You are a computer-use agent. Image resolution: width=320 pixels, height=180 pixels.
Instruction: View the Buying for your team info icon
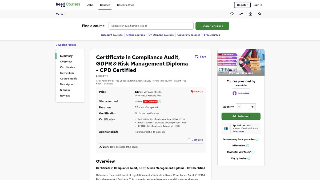click(253, 152)
